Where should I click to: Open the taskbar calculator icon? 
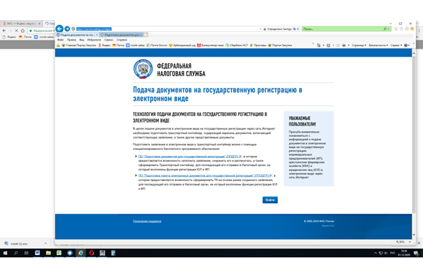pos(113,253)
